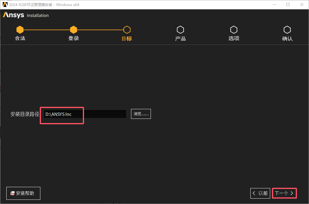
Task: Click the 产品 step label
Action: pos(180,39)
